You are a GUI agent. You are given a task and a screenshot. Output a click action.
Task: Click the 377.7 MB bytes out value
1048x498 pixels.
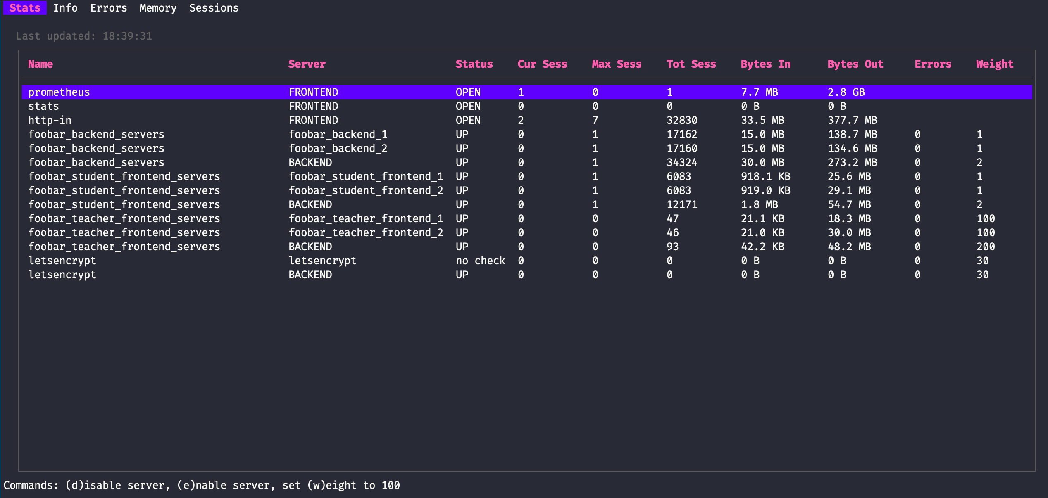pyautogui.click(x=852, y=120)
